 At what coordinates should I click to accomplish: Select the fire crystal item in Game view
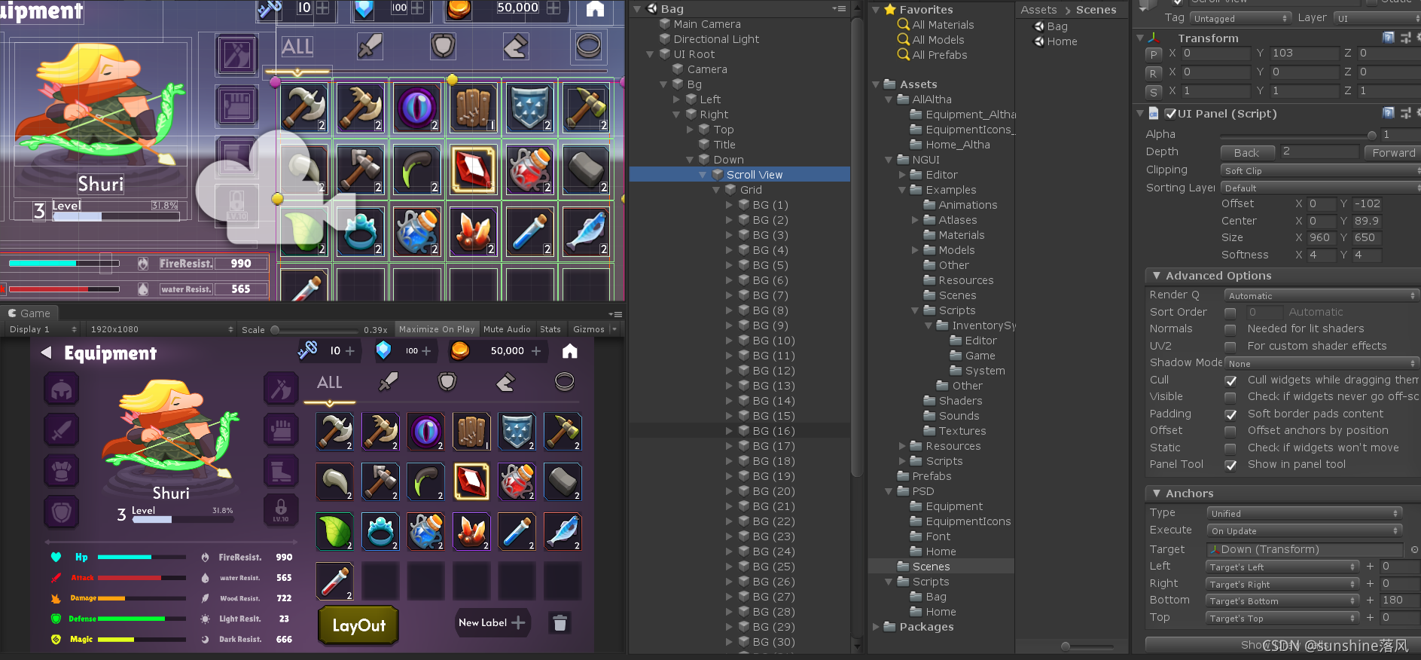[471, 531]
